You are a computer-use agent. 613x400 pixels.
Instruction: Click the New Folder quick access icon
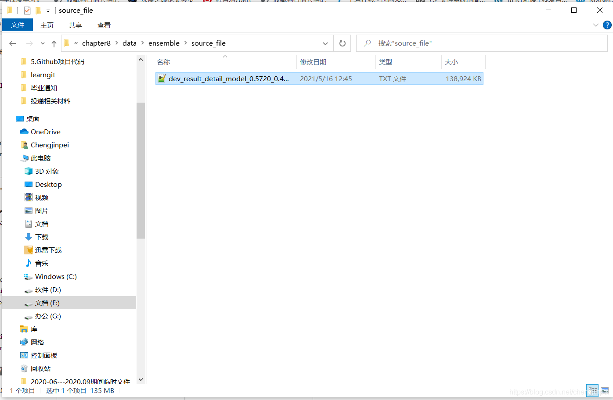coord(38,10)
